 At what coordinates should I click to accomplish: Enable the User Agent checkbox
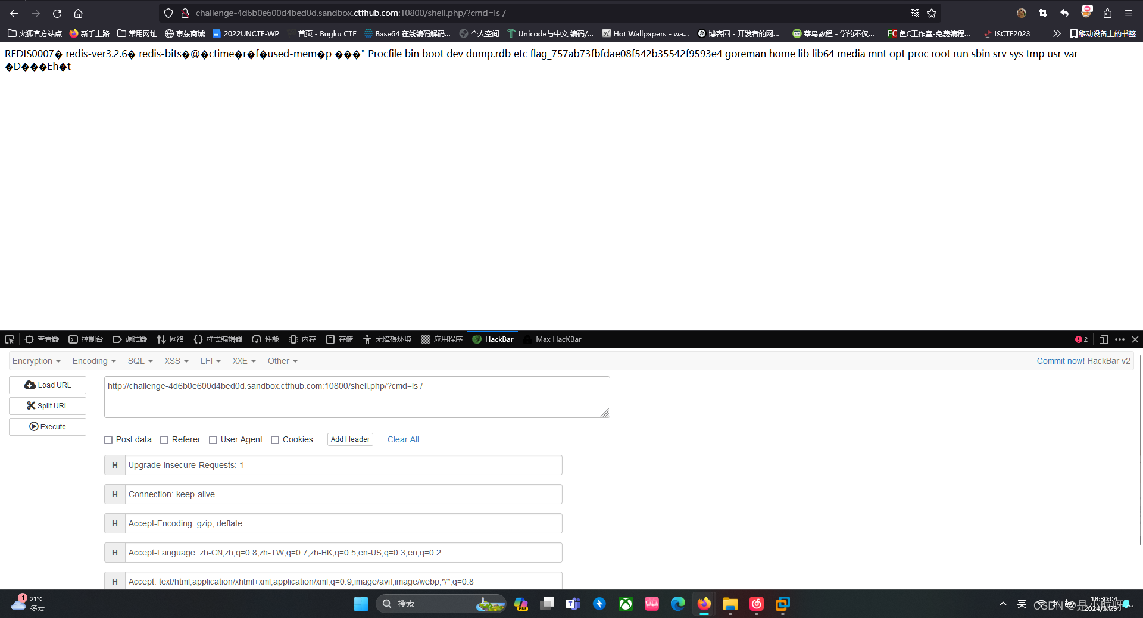coord(213,440)
